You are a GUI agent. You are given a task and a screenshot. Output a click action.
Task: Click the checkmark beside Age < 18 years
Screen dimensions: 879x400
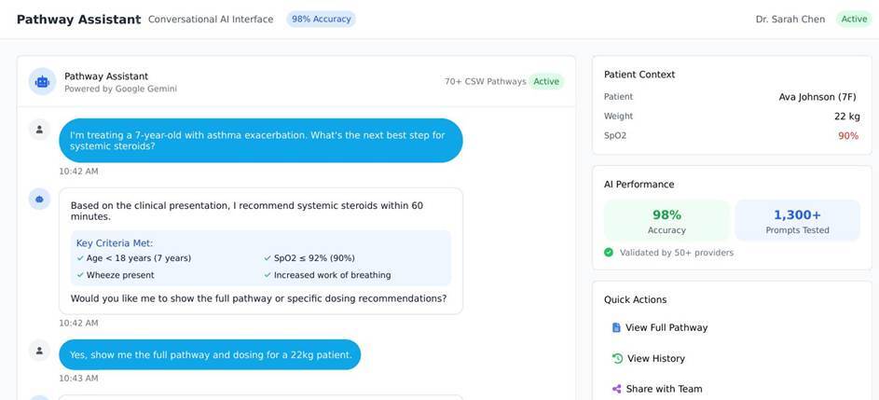point(80,258)
